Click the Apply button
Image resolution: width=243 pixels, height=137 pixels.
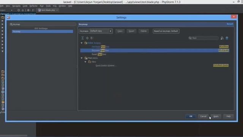(x=216, y=116)
